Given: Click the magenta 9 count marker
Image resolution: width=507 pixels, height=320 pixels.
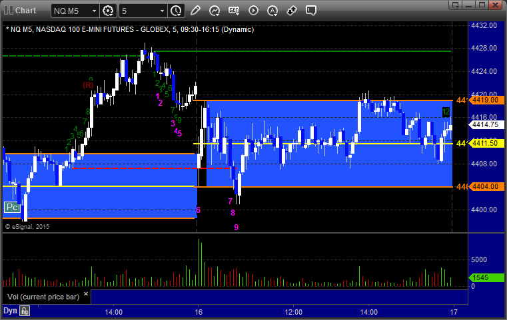Looking at the screenshot, I should (x=236, y=228).
